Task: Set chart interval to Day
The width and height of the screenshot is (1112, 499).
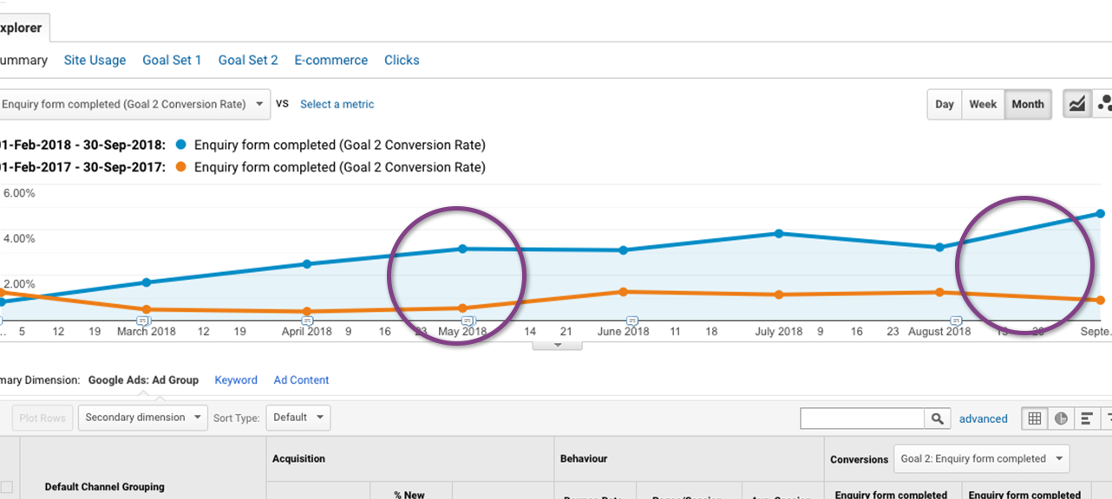Action: [x=945, y=104]
